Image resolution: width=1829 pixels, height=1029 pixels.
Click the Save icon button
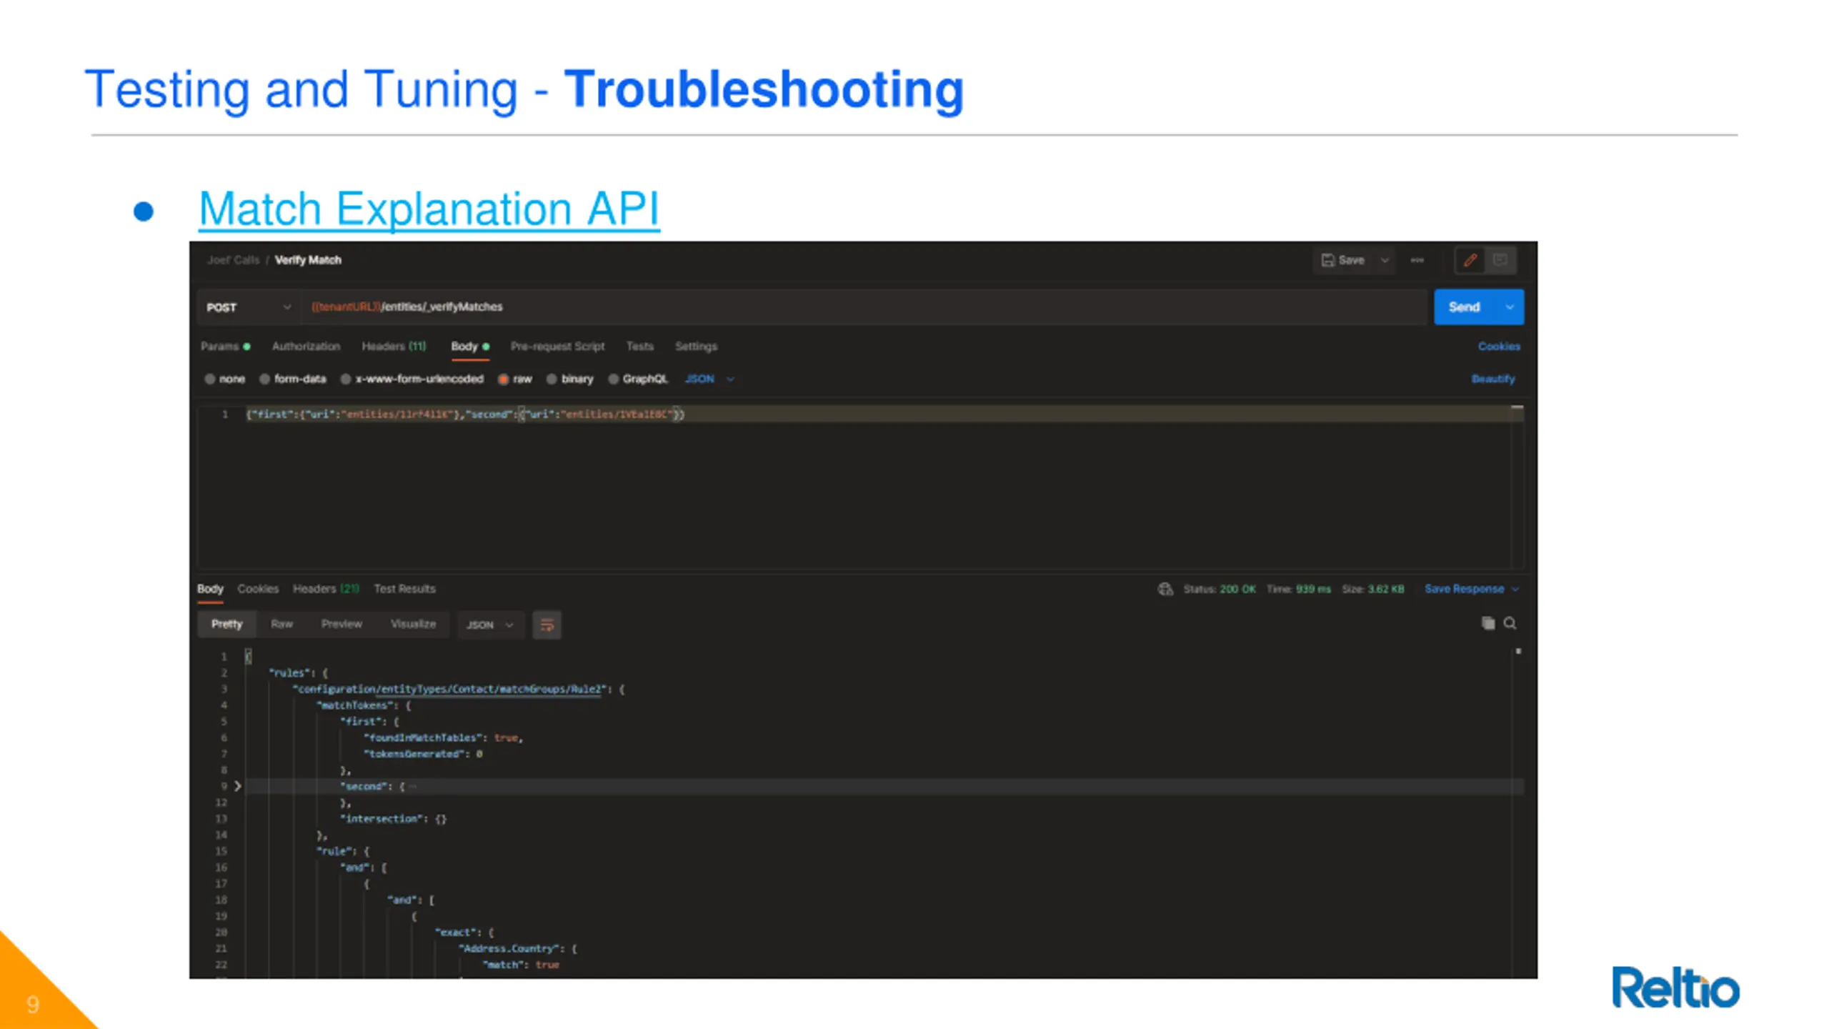1343,260
